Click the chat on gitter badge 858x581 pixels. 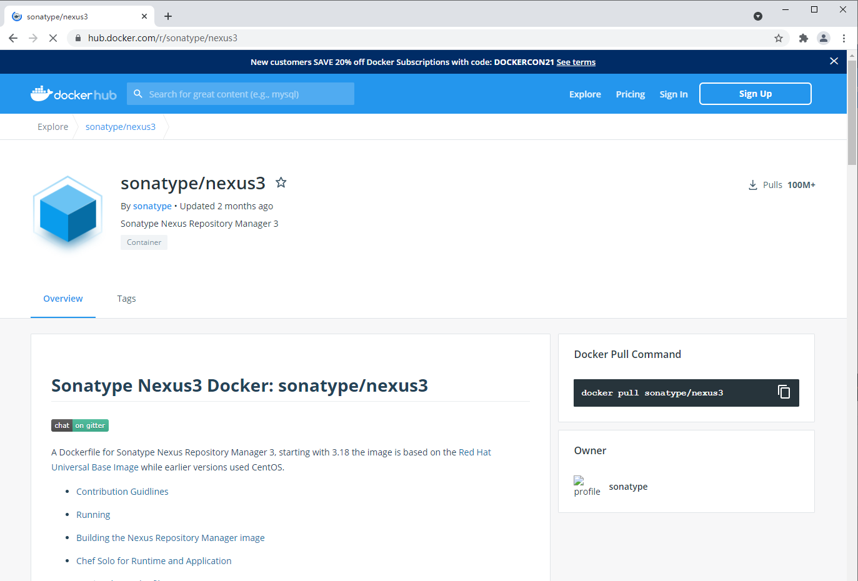coord(80,425)
